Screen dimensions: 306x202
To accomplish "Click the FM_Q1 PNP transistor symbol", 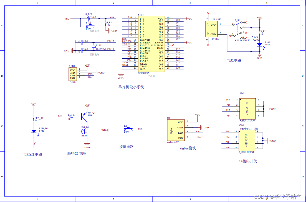I will coord(84,116).
